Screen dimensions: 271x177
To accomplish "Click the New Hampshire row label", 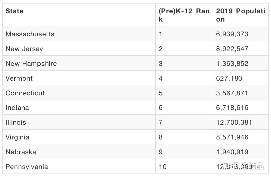I will pyautogui.click(x=31, y=64).
